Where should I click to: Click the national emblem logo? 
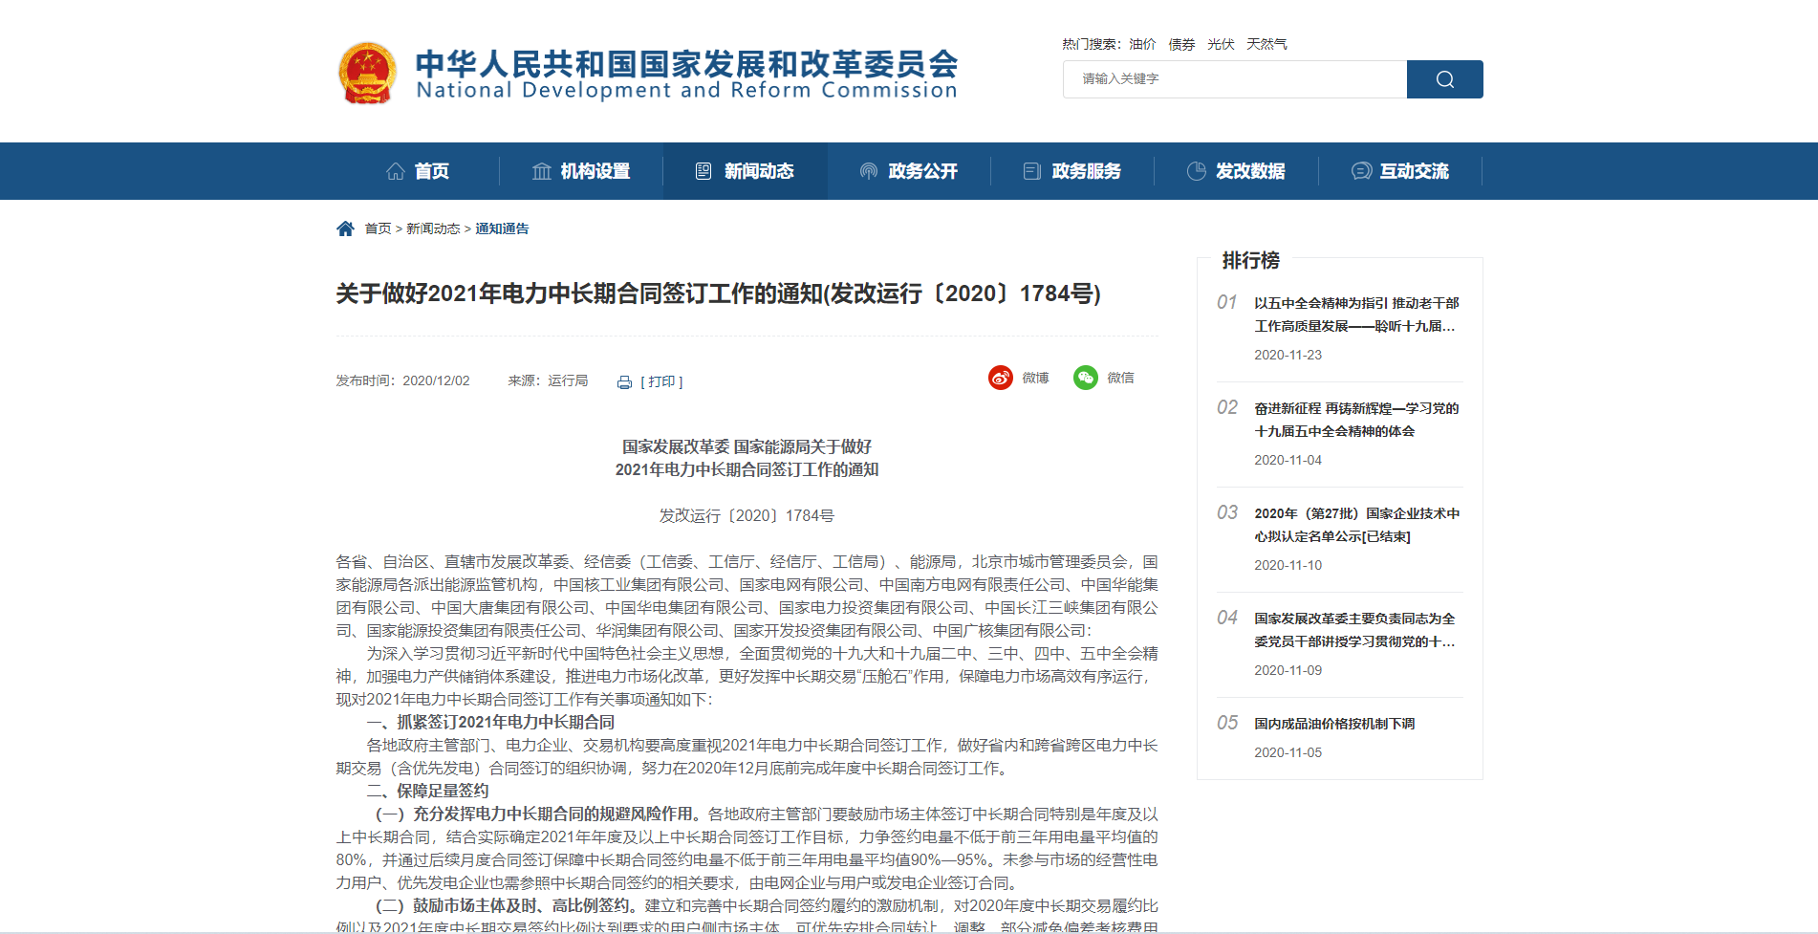pyautogui.click(x=369, y=71)
